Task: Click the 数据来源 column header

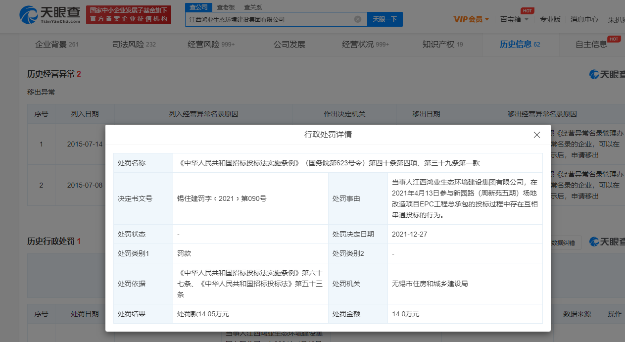Action: pyautogui.click(x=577, y=314)
